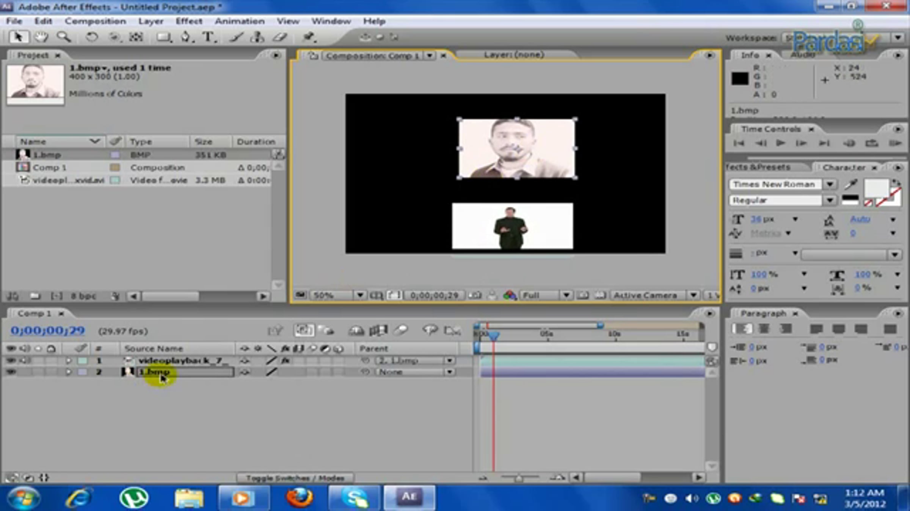The width and height of the screenshot is (910, 511).
Task: Select the Rotation tool
Action: pos(91,37)
